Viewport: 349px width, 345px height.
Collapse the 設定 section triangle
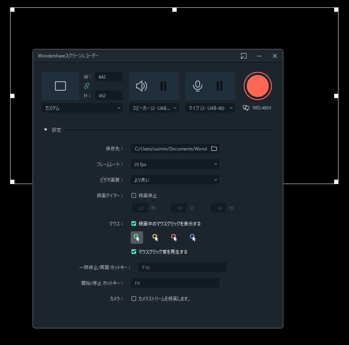coord(46,130)
